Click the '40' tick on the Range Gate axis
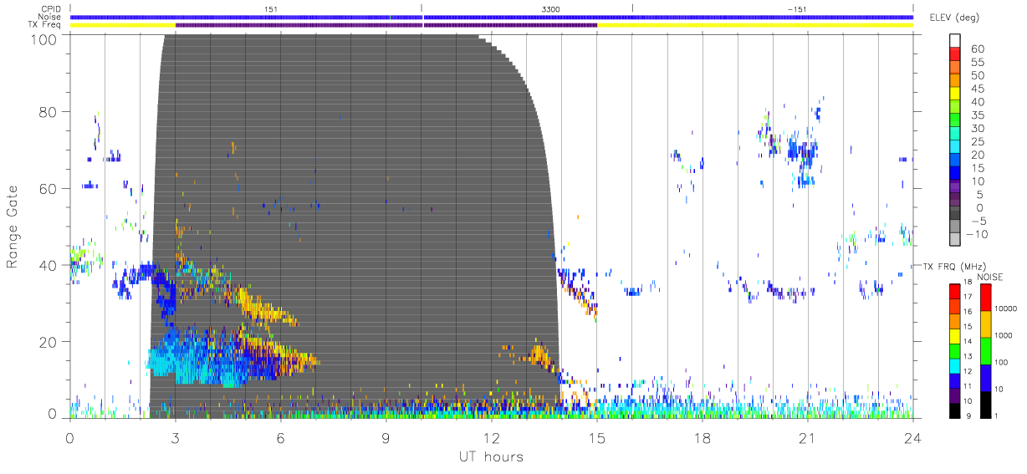 pos(49,265)
